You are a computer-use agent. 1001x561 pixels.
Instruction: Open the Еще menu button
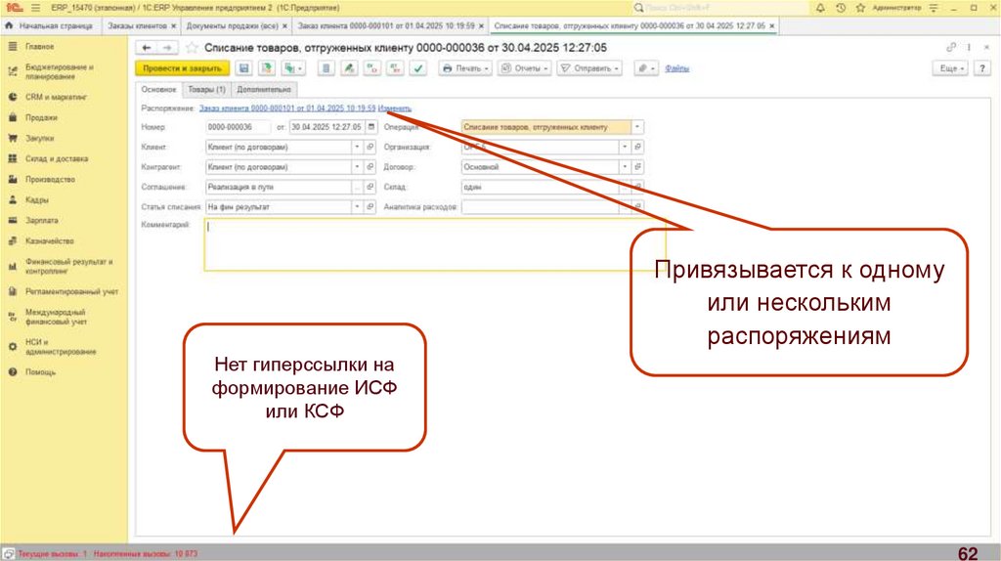951,68
